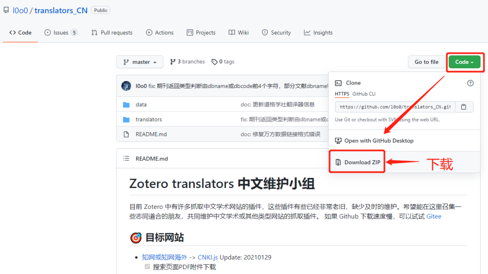Click the ZIP file icon
Viewport: 488px width, 274px height.
pos(338,162)
